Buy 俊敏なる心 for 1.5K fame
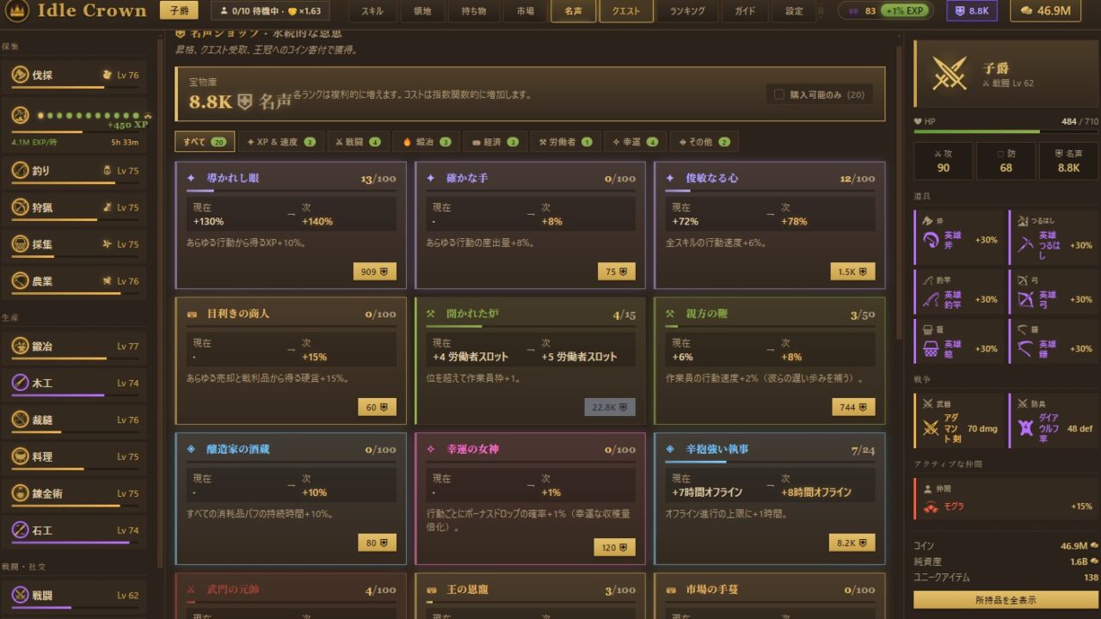 (x=853, y=272)
